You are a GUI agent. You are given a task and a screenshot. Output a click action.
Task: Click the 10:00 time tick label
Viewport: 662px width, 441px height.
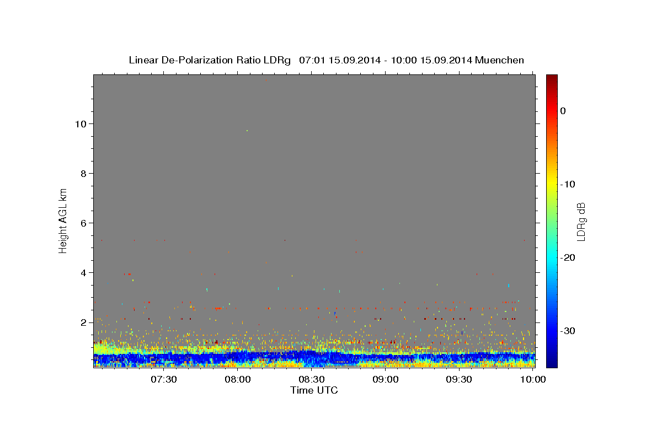pyautogui.click(x=533, y=380)
